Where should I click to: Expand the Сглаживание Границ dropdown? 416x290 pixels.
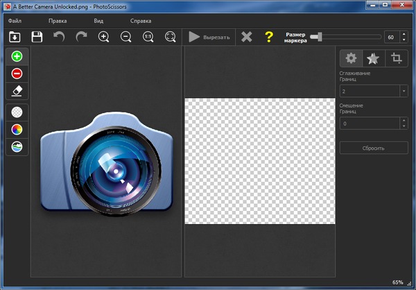(x=404, y=91)
